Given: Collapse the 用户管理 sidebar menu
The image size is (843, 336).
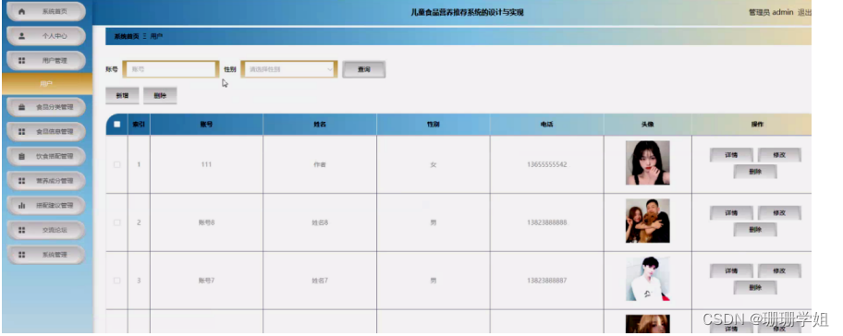Looking at the screenshot, I should coord(46,61).
